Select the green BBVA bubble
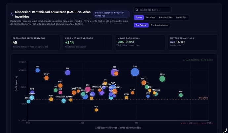 coord(162,79)
